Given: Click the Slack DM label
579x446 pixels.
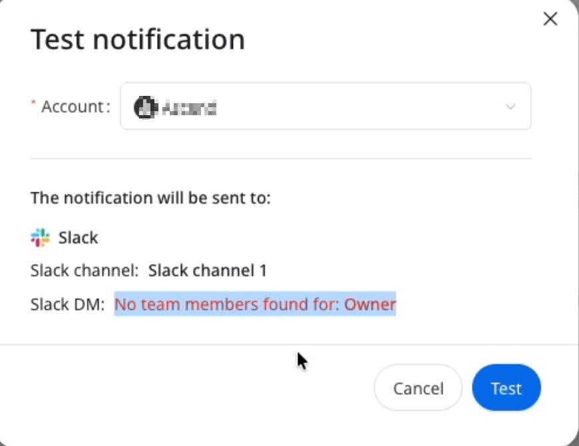Looking at the screenshot, I should coord(67,305).
